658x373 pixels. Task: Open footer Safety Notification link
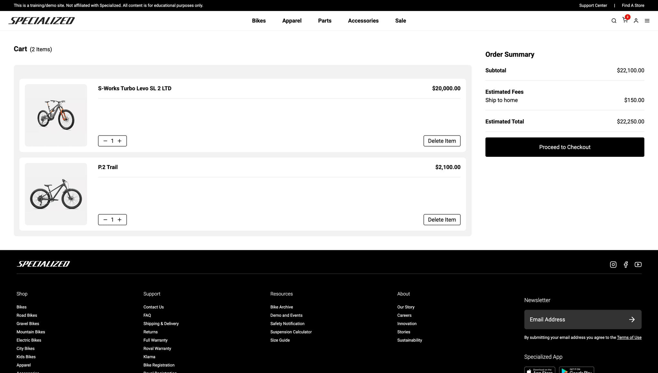pyautogui.click(x=288, y=324)
